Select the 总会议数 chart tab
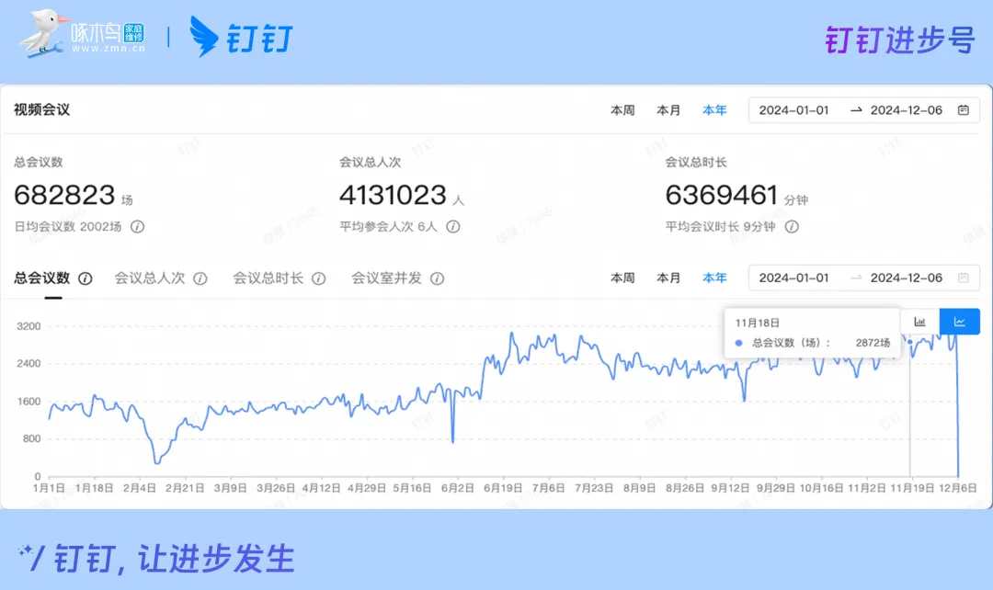This screenshot has height=590, width=993. click(41, 278)
